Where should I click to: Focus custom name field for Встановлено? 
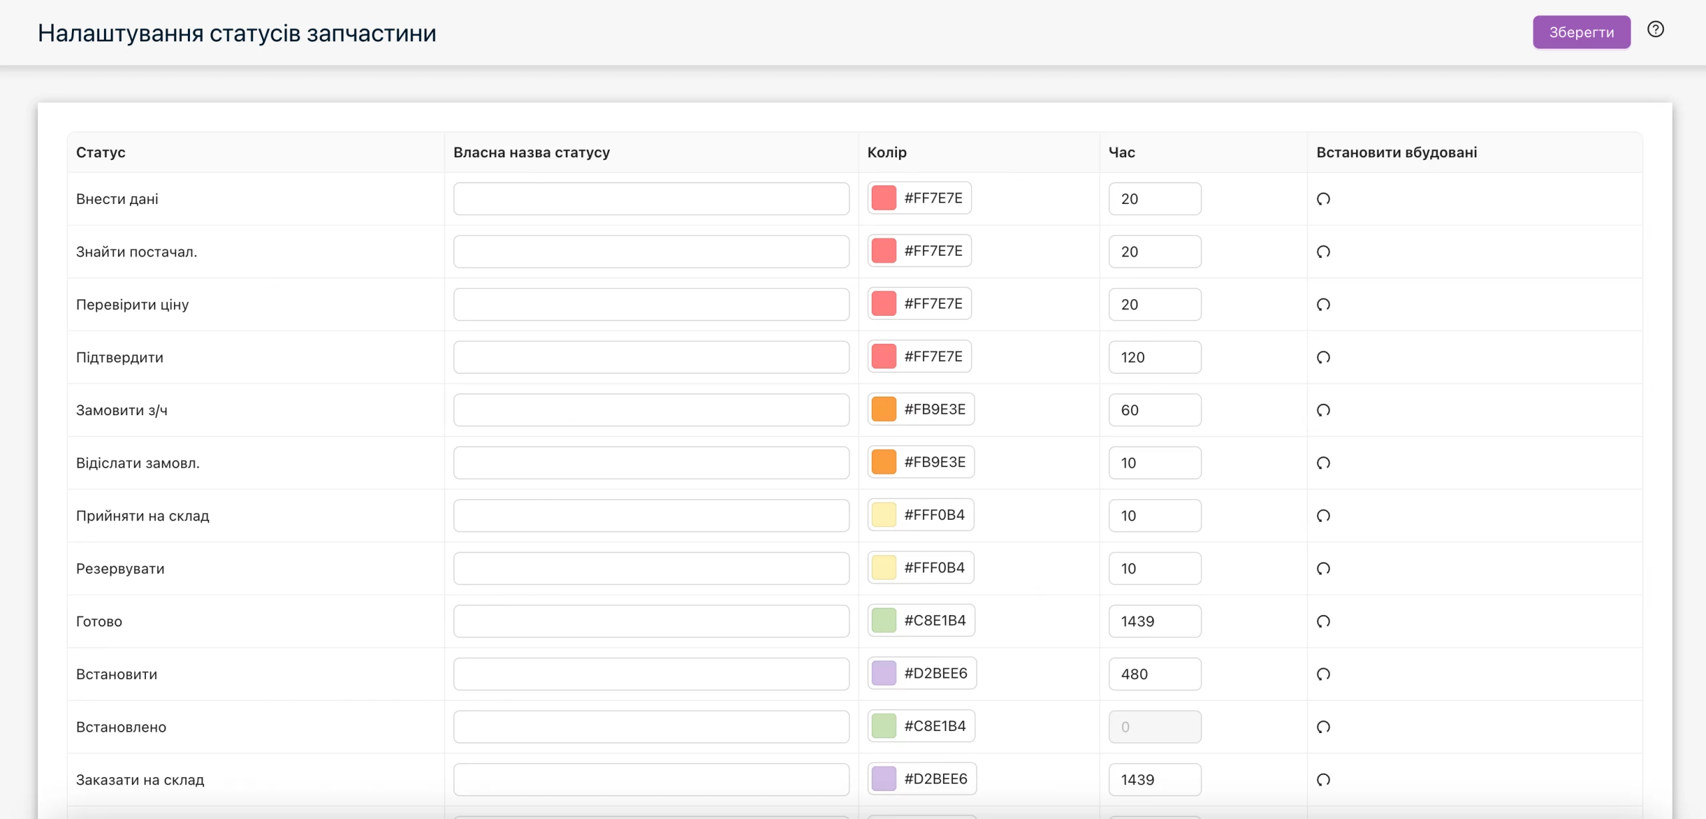click(651, 727)
